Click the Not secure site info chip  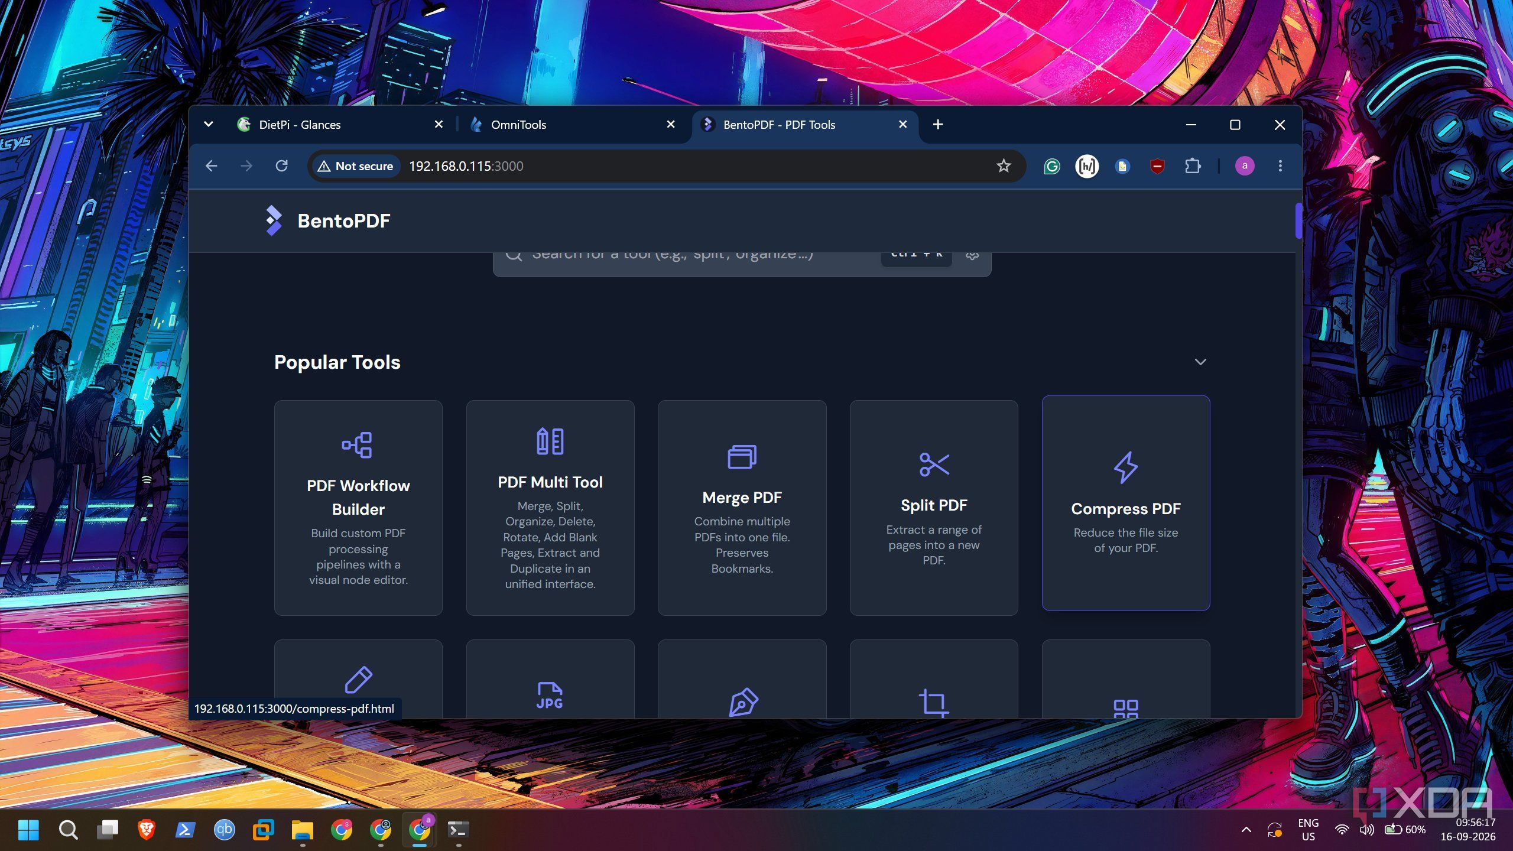[355, 166]
